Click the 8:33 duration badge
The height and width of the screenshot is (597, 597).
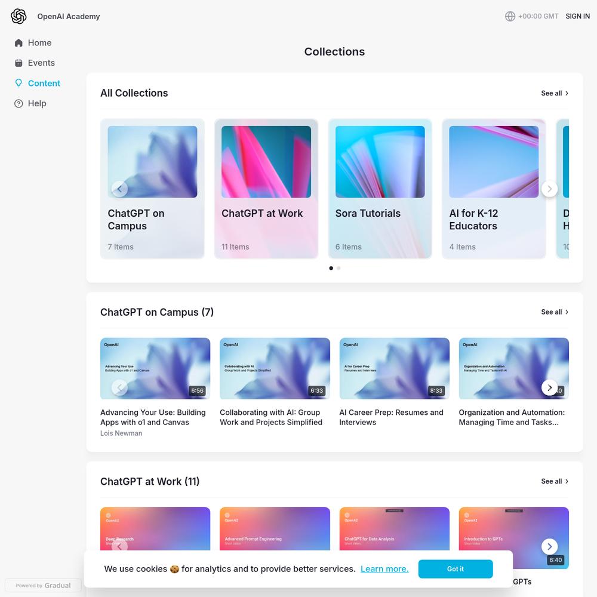coord(436,390)
